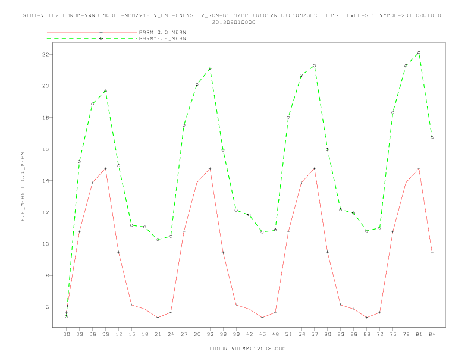471x364 pixels.
Task: Click y-axis tick value 6
Action: (x=47, y=307)
